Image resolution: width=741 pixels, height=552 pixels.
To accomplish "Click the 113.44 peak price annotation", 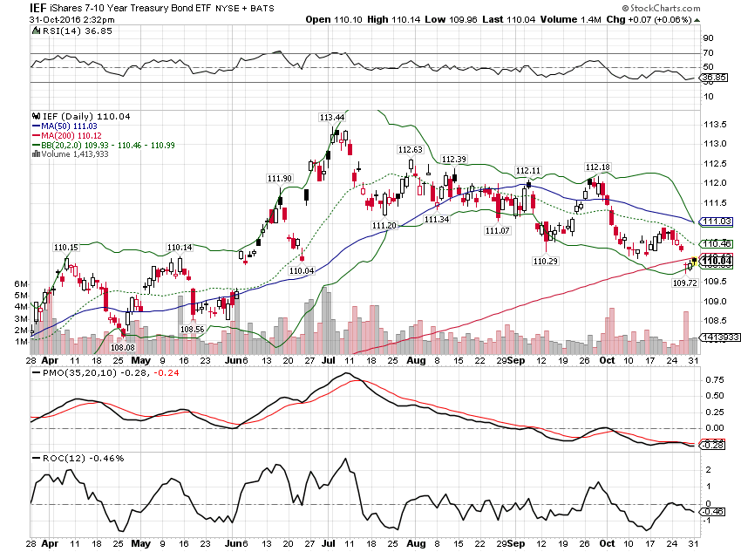I will (332, 117).
